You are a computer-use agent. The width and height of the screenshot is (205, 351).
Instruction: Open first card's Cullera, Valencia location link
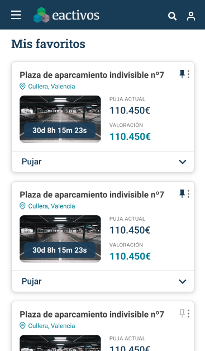tap(51, 87)
